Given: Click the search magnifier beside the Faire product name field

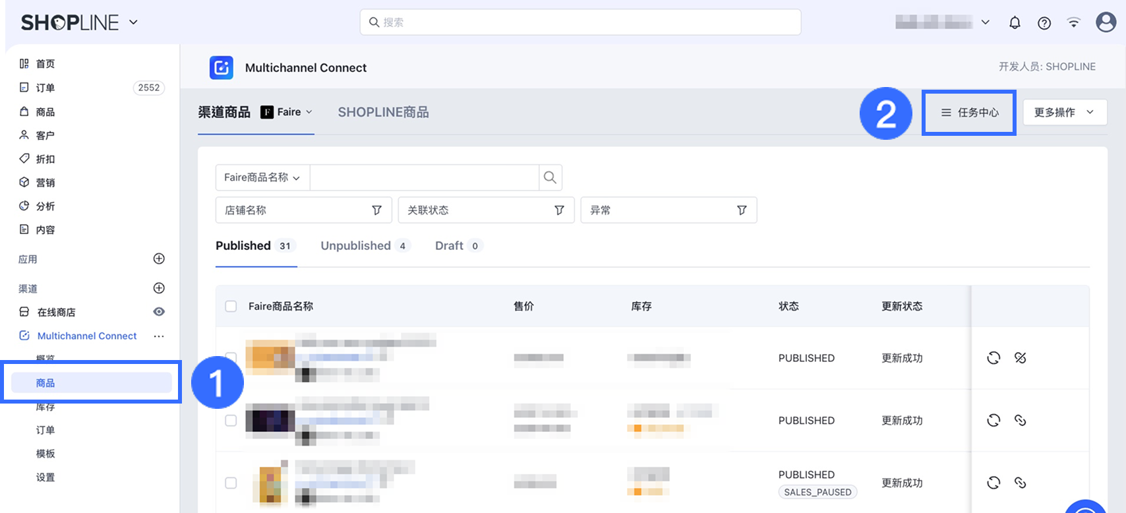Looking at the screenshot, I should pos(550,177).
